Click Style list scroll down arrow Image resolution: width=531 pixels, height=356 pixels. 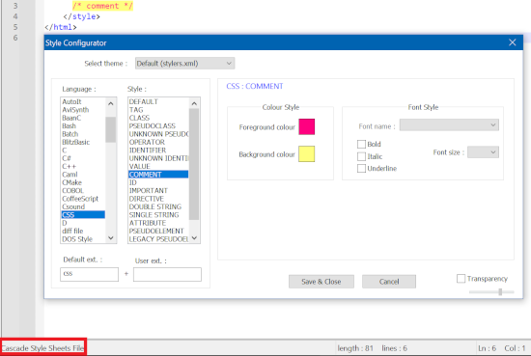pyautogui.click(x=194, y=238)
